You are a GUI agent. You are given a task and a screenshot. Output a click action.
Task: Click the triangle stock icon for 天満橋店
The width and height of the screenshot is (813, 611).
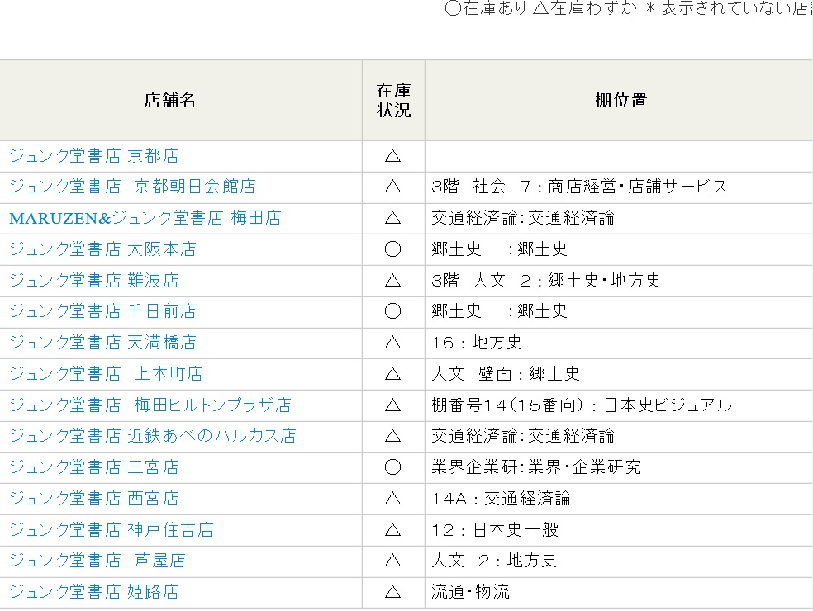[393, 342]
